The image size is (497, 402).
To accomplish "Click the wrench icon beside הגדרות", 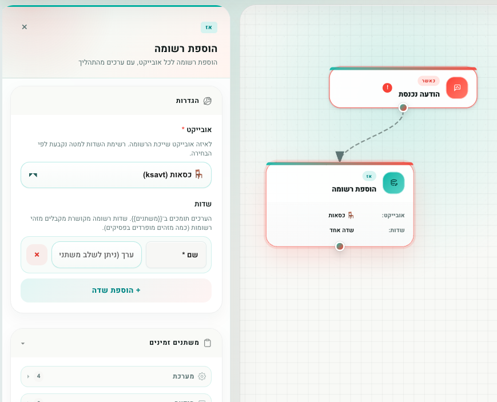I will [x=207, y=101].
